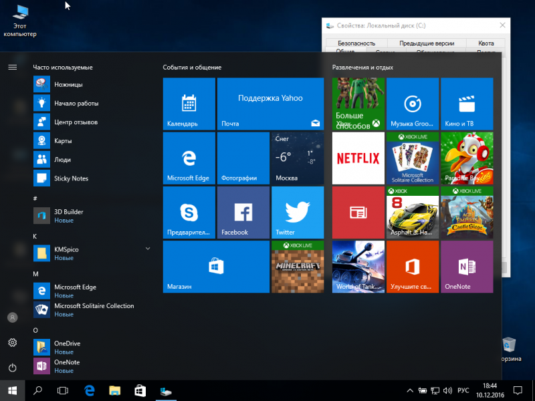Image resolution: width=535 pixels, height=401 pixels.
Task: Select the События и общение group header
Action: point(192,68)
